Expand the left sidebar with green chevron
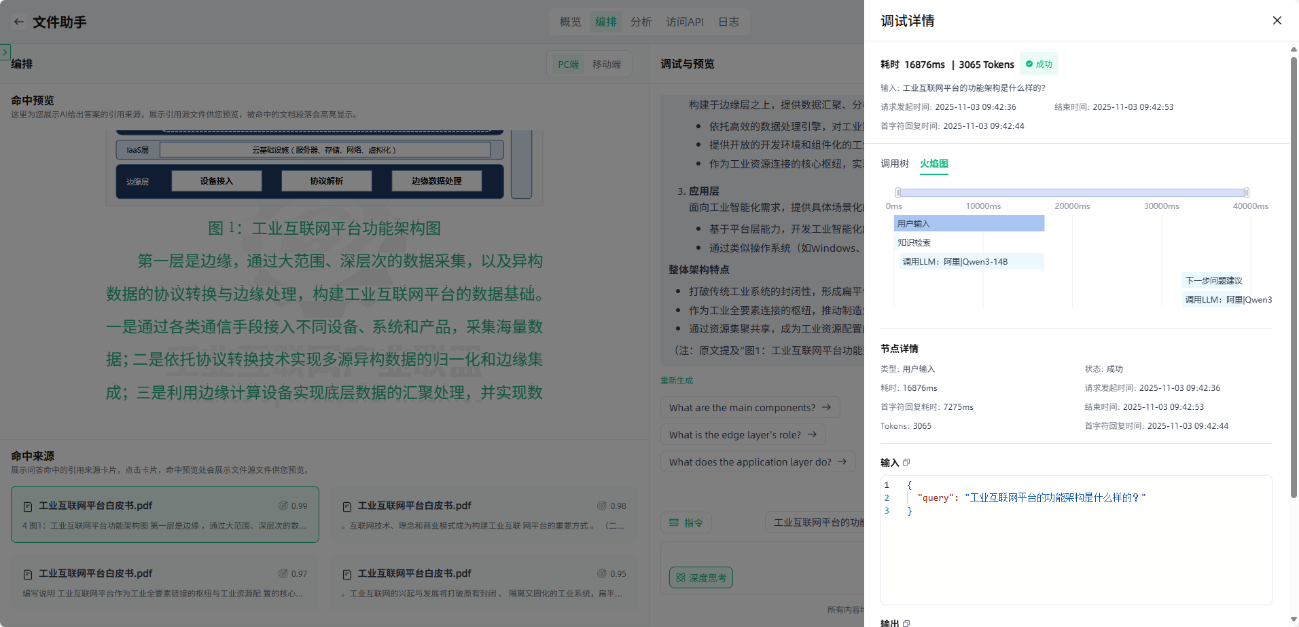 pyautogui.click(x=5, y=52)
